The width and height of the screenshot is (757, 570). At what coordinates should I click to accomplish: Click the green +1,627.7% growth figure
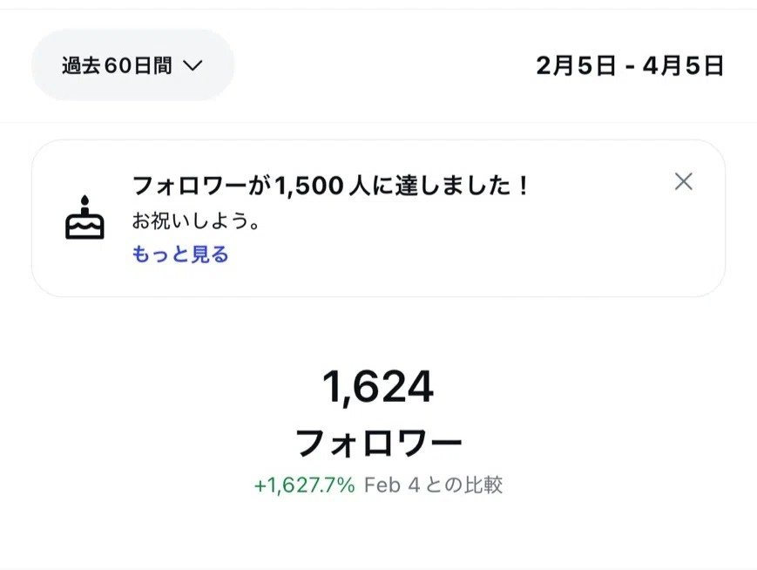(x=304, y=485)
